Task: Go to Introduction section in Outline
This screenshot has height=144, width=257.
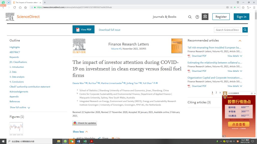Action: pos(17,67)
